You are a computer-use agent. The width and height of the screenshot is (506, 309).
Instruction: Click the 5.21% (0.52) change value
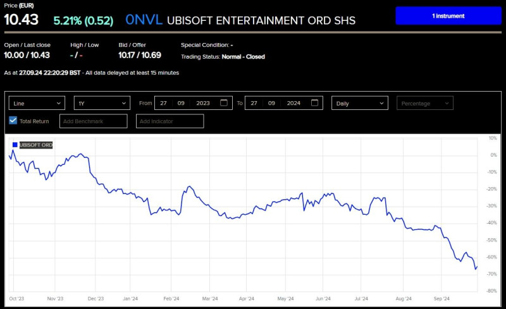[83, 21]
